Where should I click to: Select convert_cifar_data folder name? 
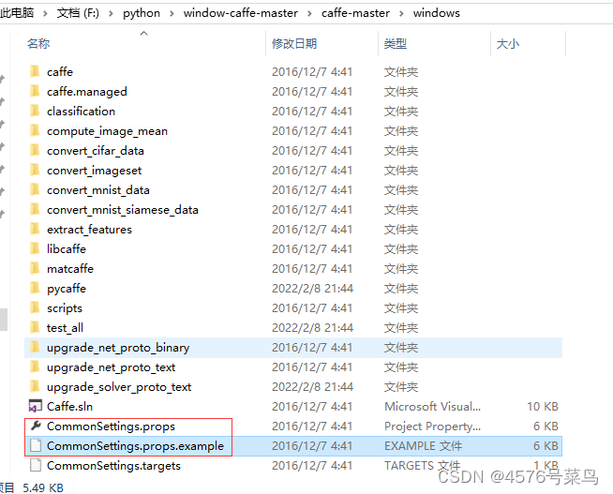(x=96, y=151)
